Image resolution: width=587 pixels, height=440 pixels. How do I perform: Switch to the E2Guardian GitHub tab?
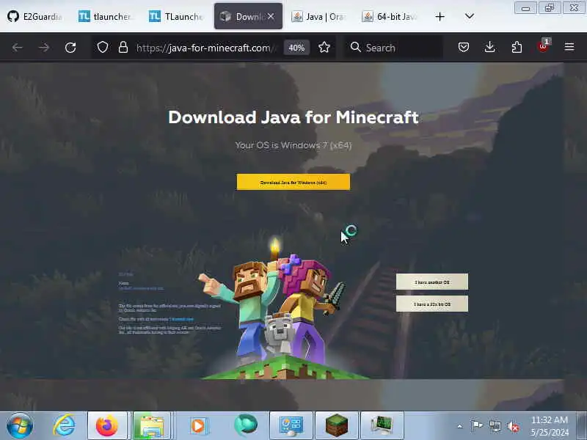pos(34,16)
